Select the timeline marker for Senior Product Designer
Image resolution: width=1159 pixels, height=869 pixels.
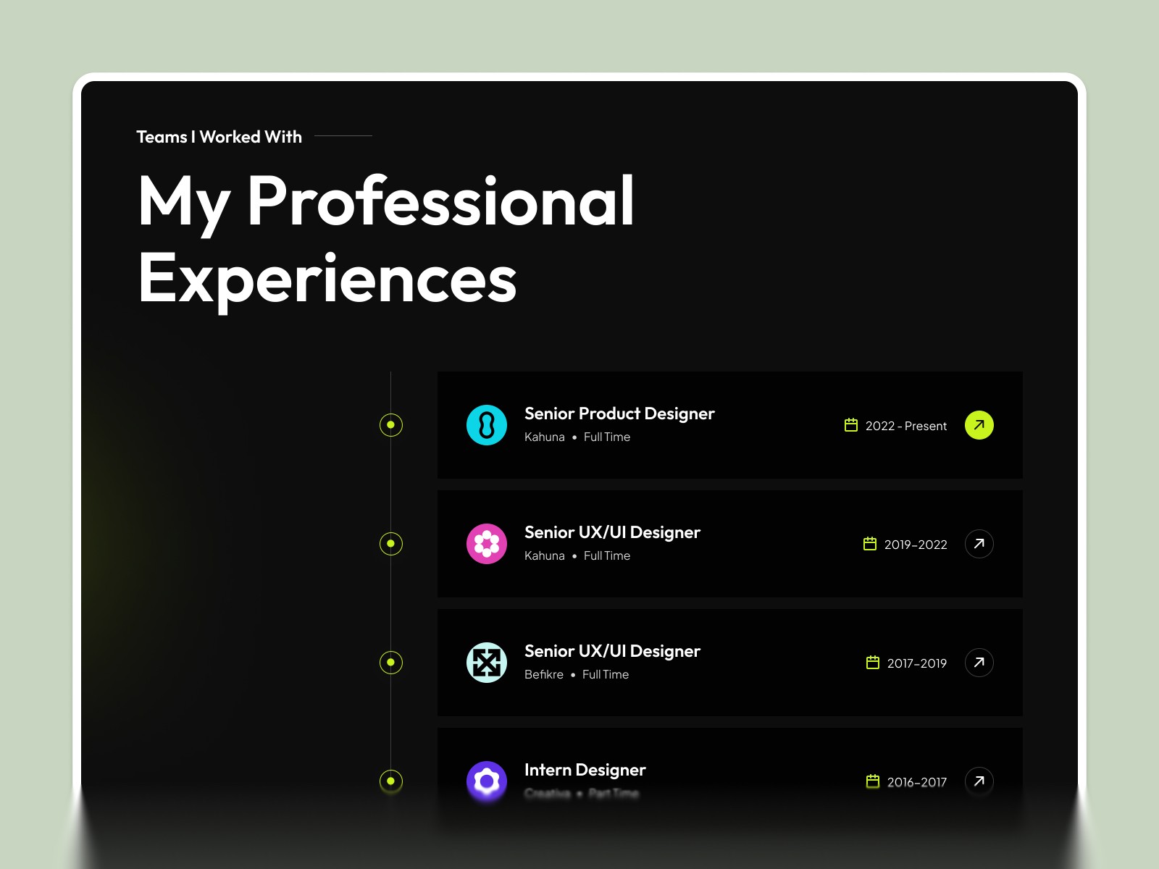(391, 425)
